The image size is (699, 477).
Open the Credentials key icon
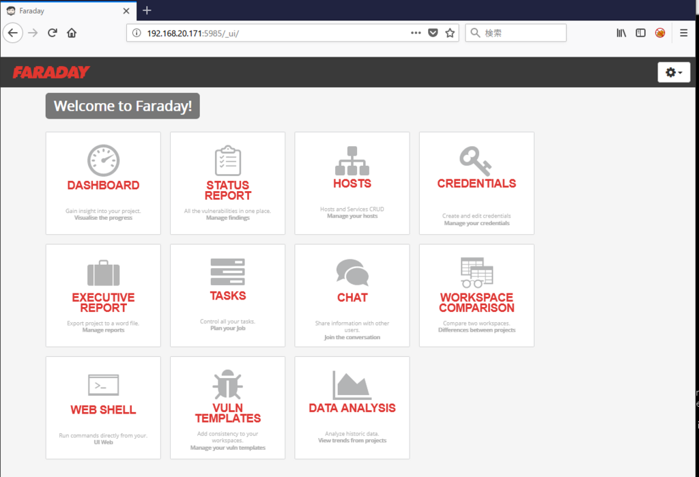point(476,161)
